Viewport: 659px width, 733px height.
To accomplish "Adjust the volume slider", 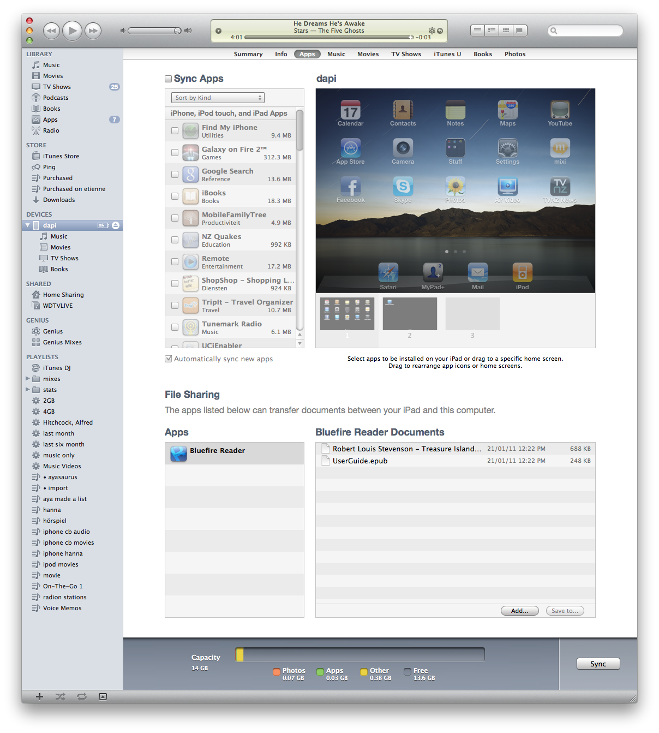I will [x=155, y=31].
